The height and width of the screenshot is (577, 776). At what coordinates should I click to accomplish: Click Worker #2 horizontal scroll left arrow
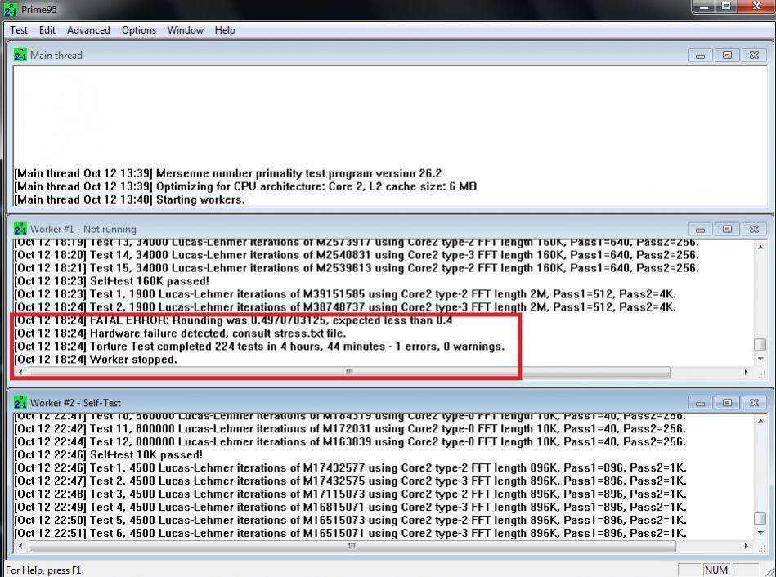coord(20,546)
